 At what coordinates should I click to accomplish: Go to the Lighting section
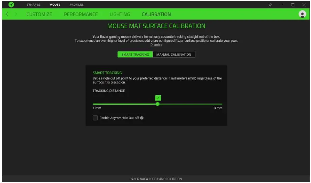pos(120,14)
